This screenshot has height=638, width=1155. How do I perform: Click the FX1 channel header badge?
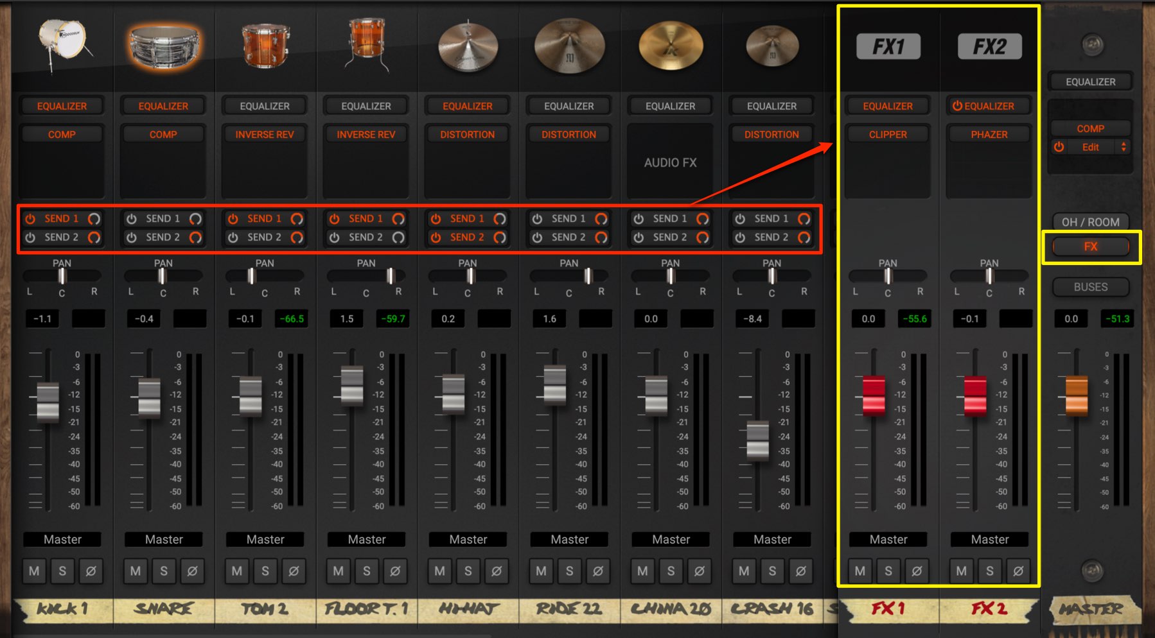(x=888, y=46)
